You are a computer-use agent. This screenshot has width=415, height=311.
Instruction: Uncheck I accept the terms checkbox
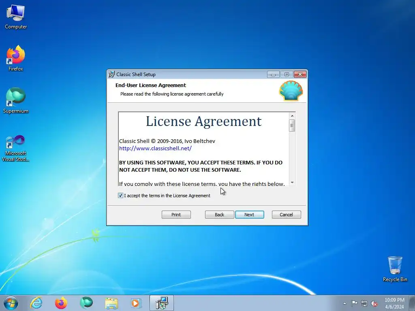point(120,196)
